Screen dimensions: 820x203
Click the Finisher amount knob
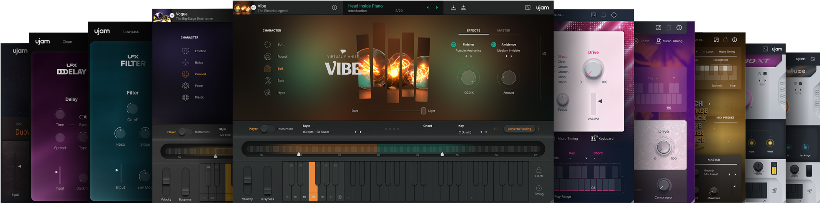coord(468,78)
